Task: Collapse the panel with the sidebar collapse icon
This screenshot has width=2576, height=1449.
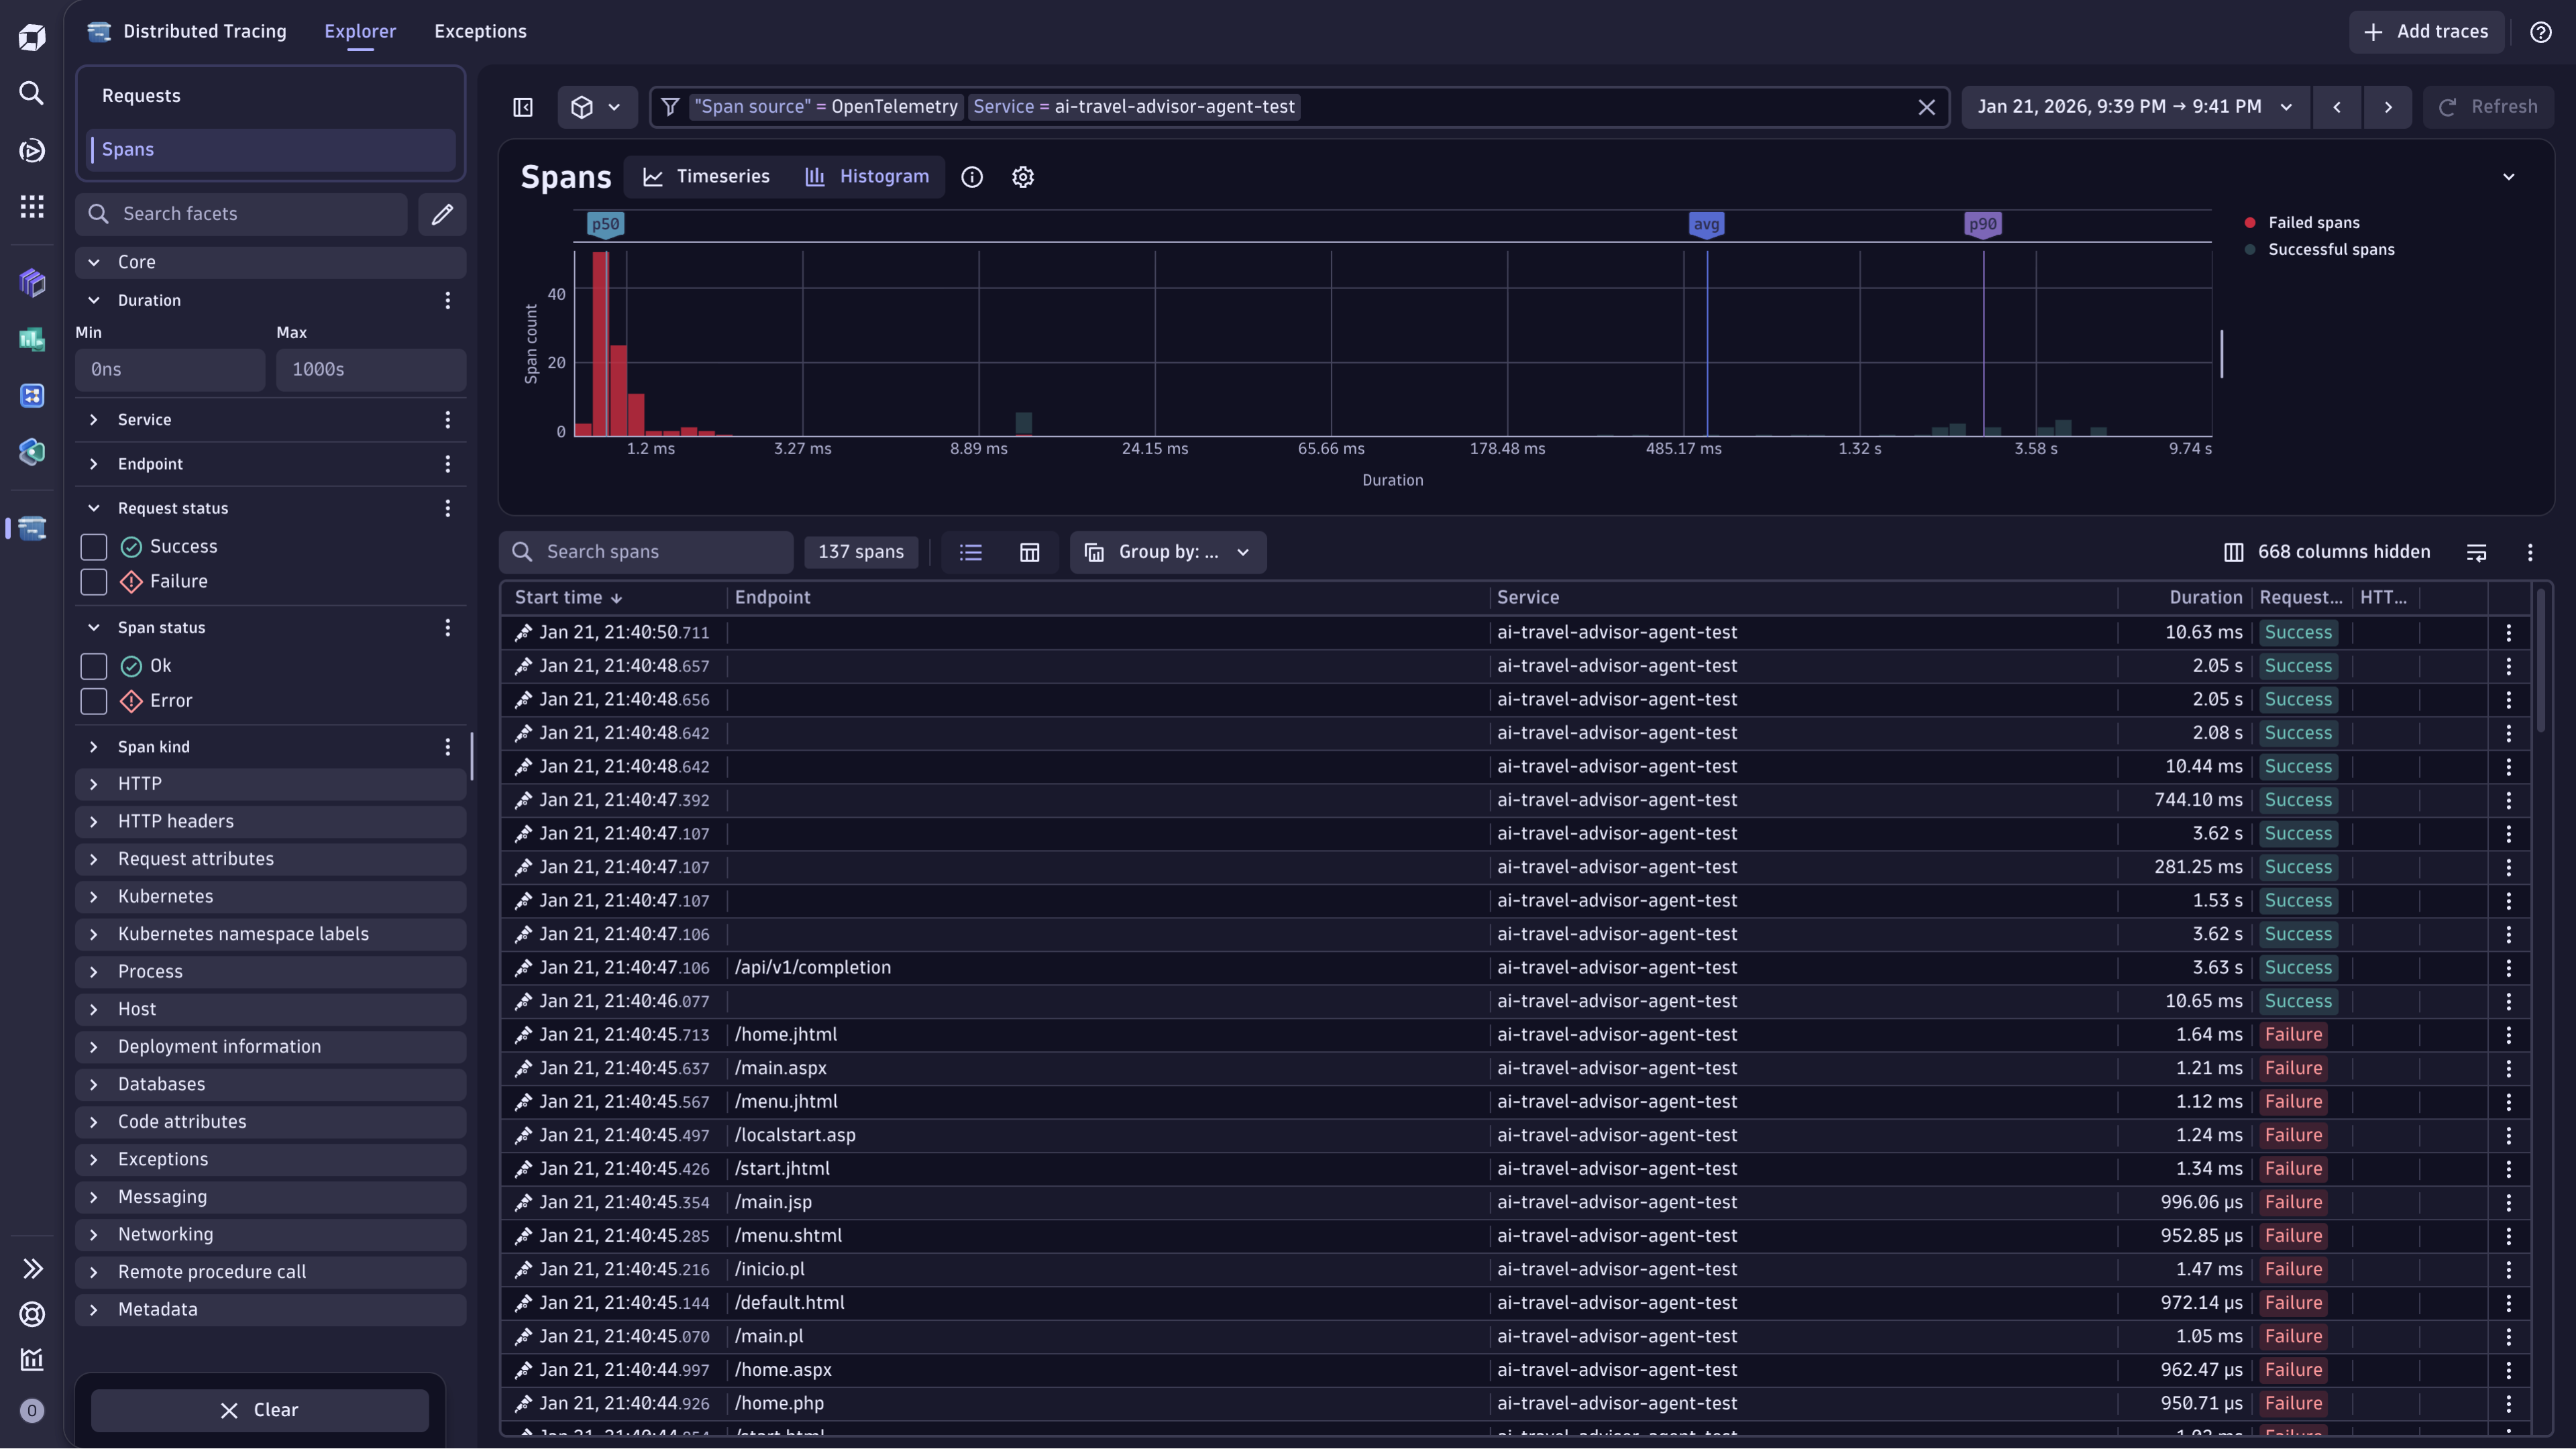Action: tap(522, 106)
